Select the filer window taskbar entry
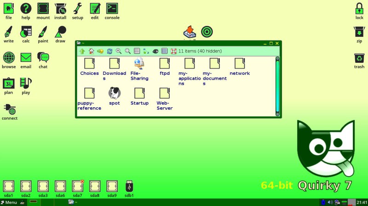 (x=73, y=202)
